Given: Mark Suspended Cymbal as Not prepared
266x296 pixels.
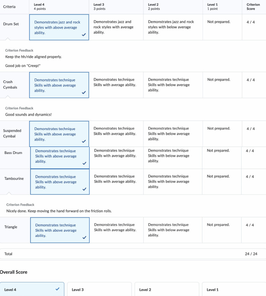Looking at the screenshot, I should 222,134.
